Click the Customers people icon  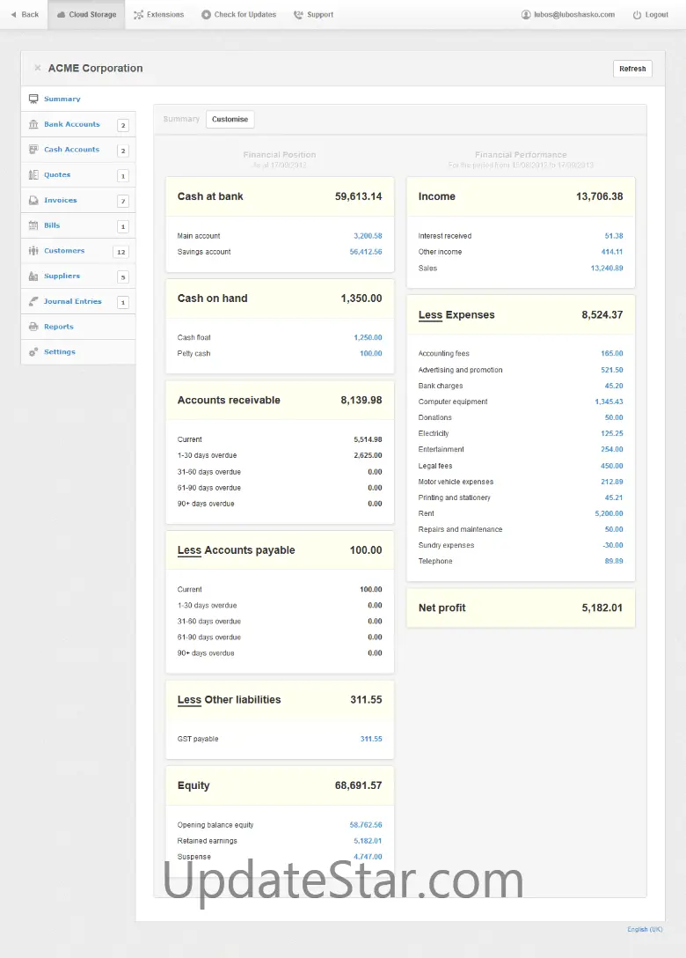(33, 251)
